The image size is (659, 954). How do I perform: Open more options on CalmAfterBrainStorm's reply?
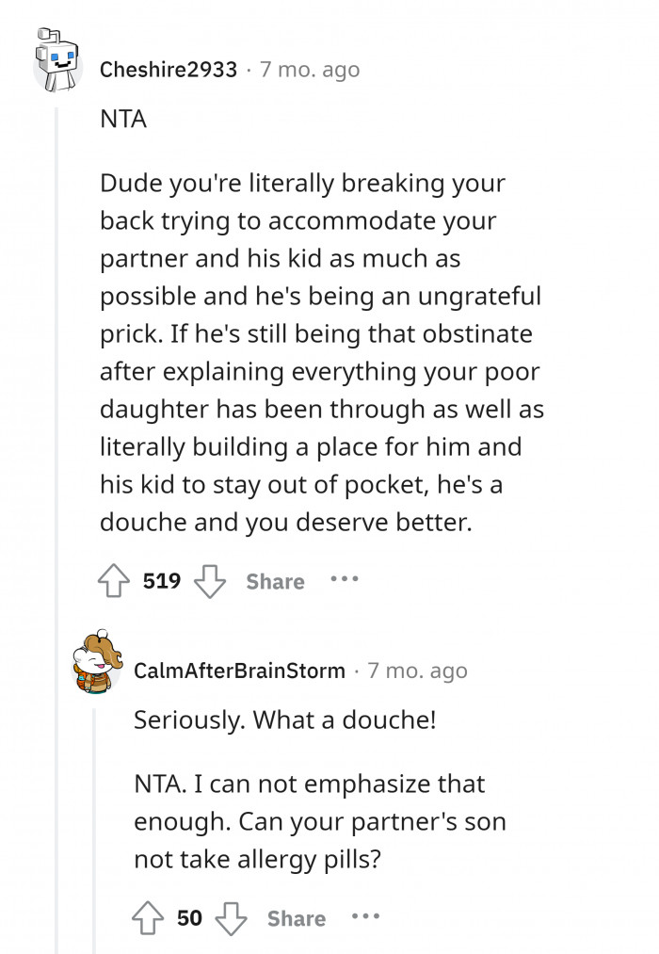click(x=365, y=916)
